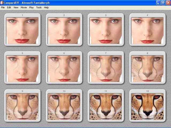
Task: Select morph frame thumbnail 6
Action: pyautogui.click(x=64, y=67)
